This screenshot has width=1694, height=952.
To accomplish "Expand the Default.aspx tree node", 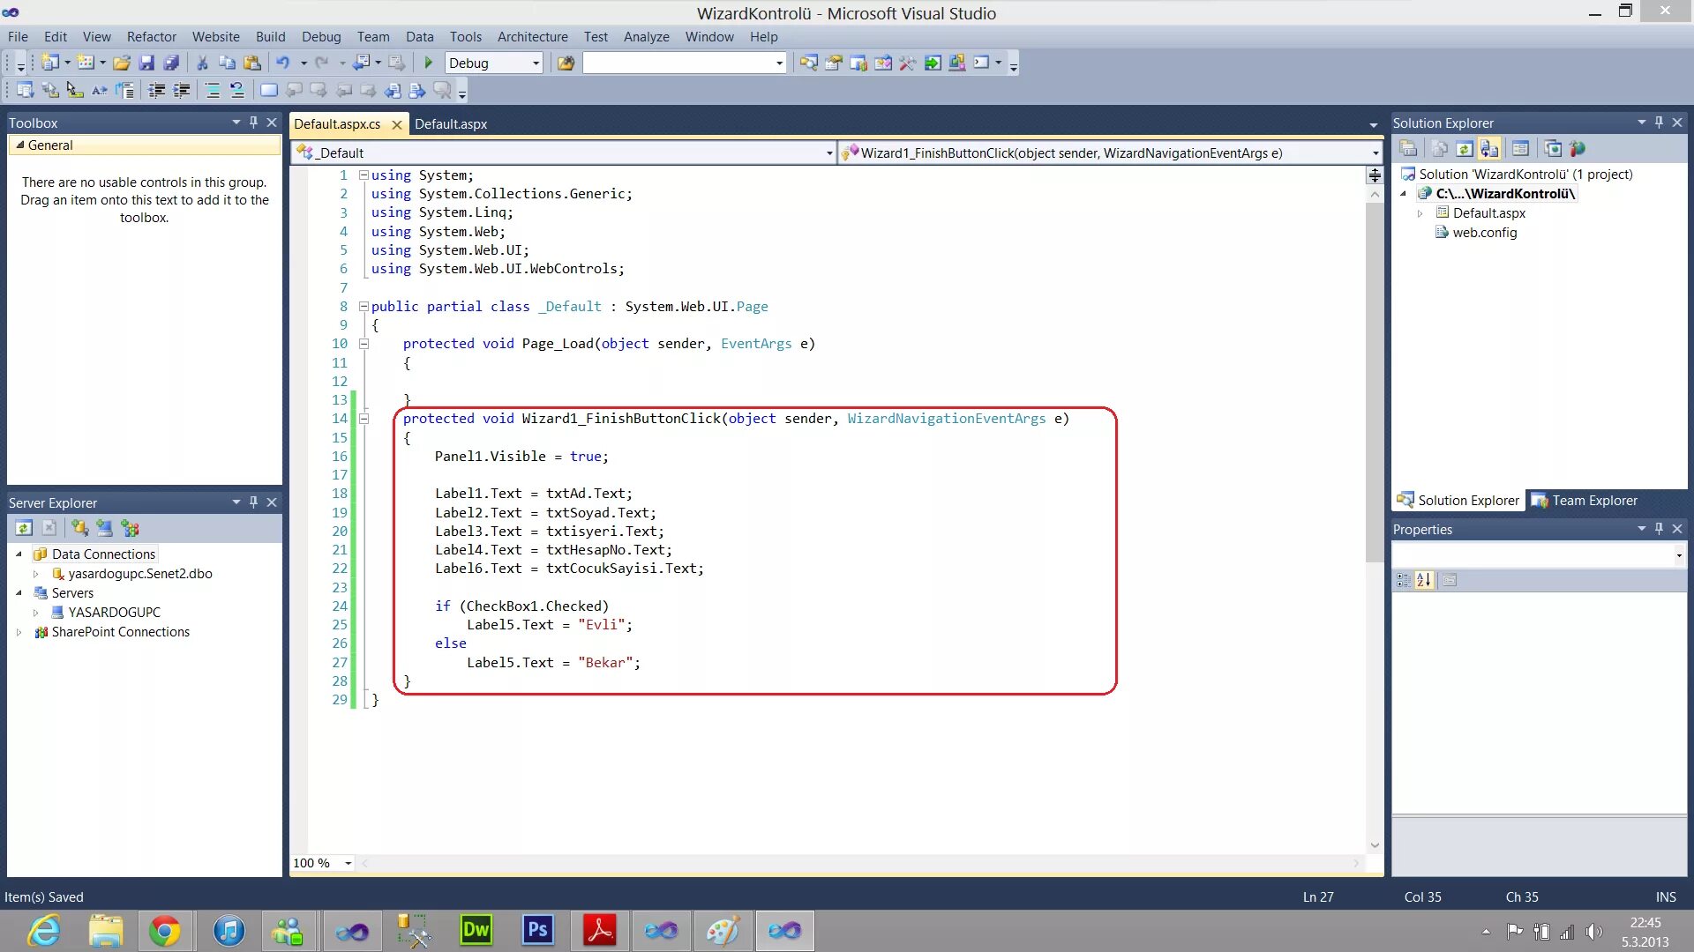I will (1420, 213).
